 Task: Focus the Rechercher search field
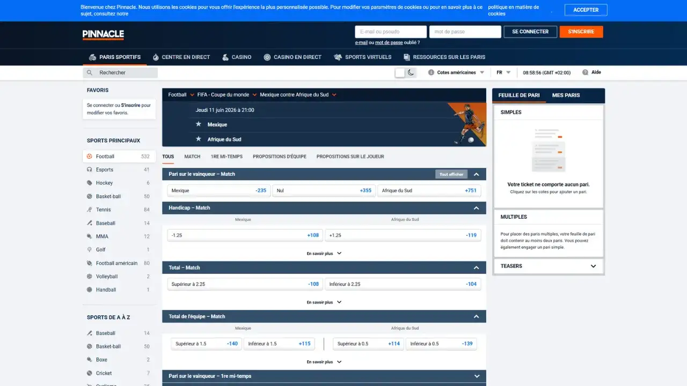[x=120, y=72]
